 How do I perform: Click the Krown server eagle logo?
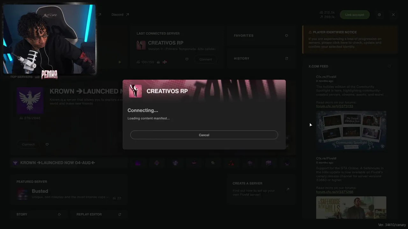[x=30, y=101]
